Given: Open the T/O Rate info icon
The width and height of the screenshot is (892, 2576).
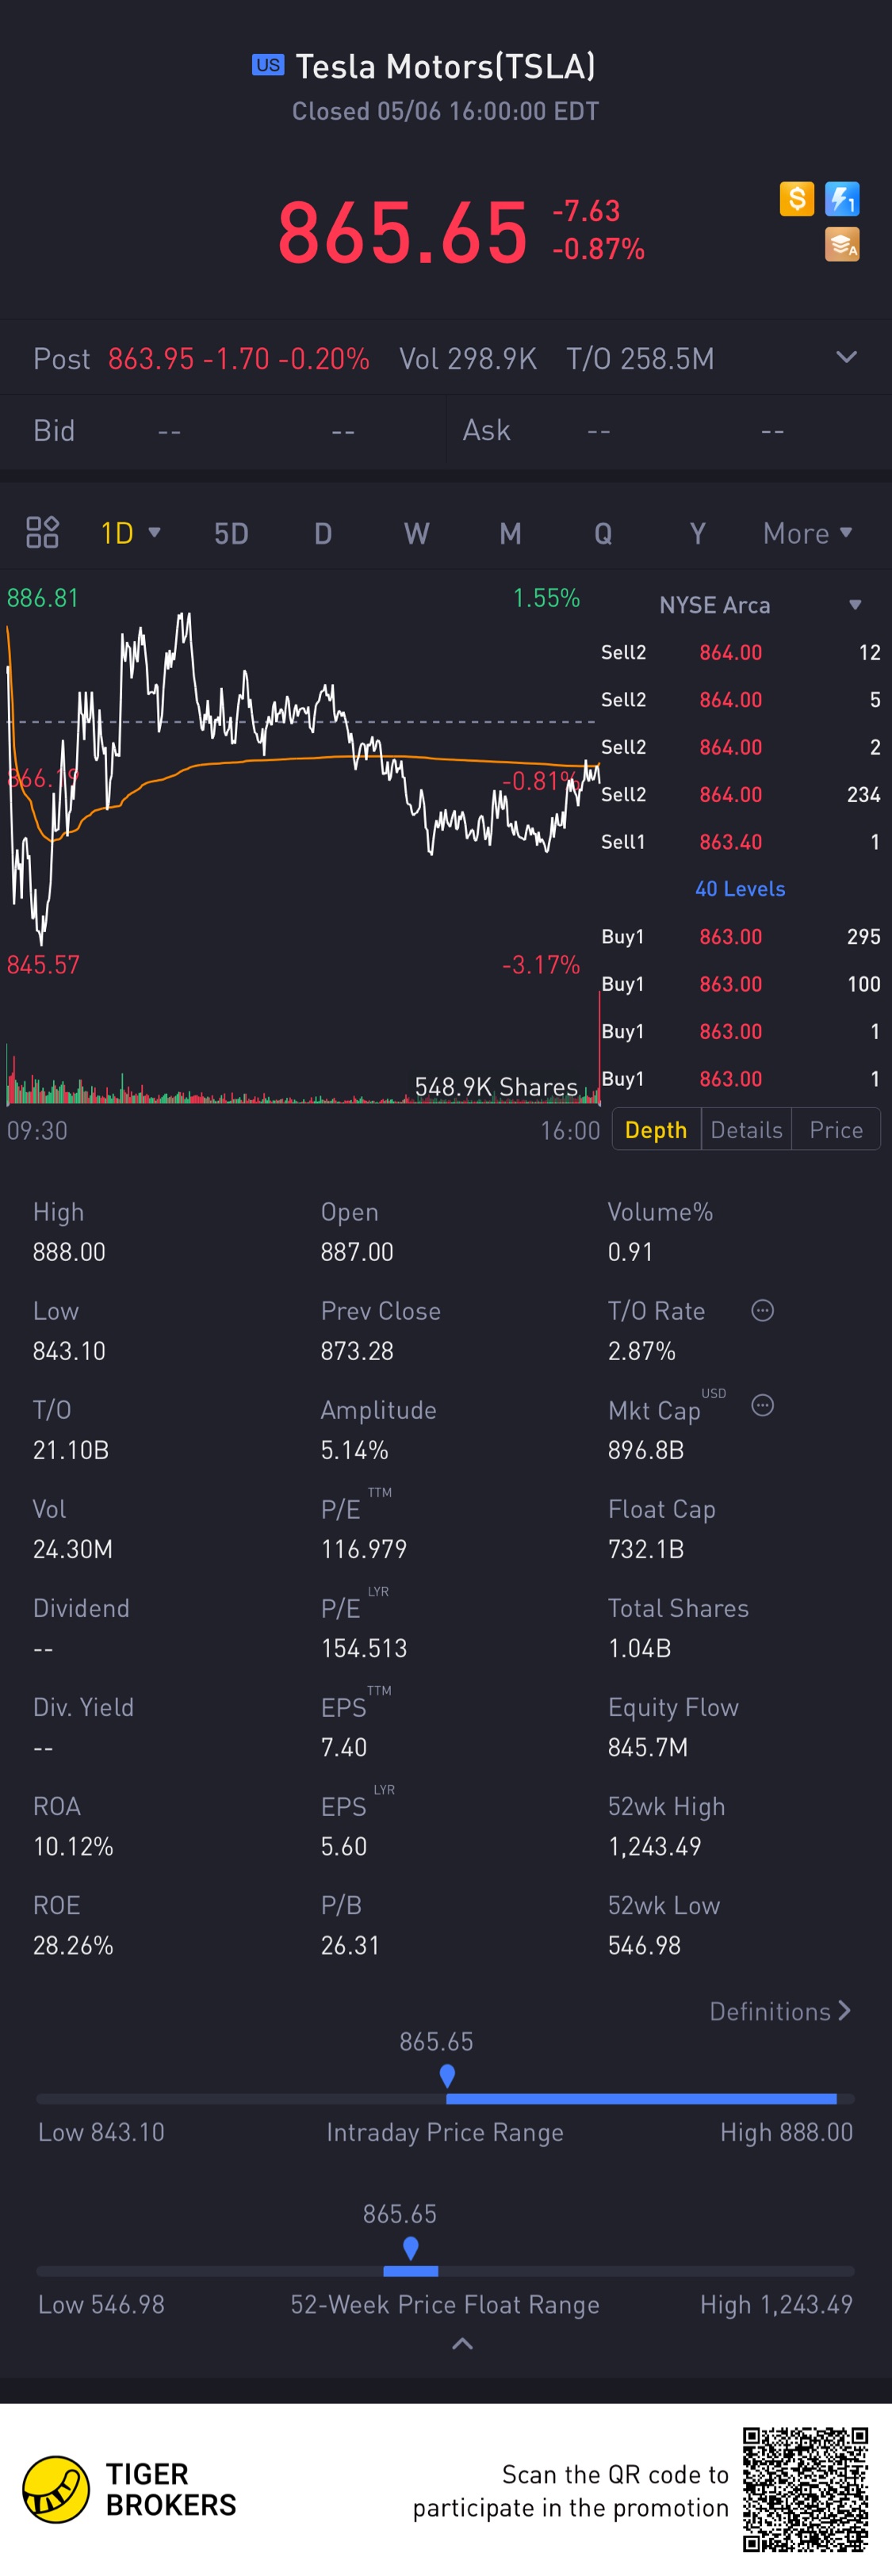Looking at the screenshot, I should click(762, 1311).
